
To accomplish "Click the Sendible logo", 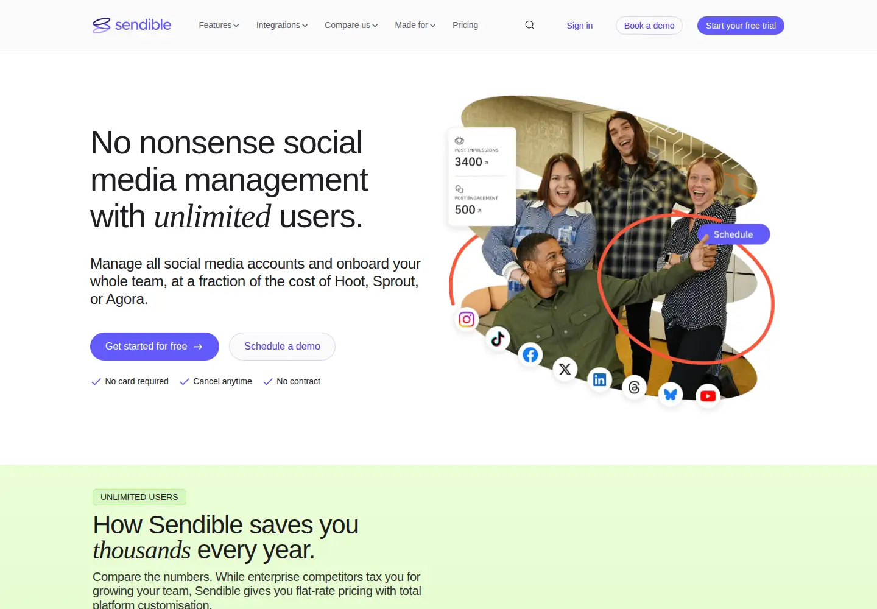I will 132,25.
